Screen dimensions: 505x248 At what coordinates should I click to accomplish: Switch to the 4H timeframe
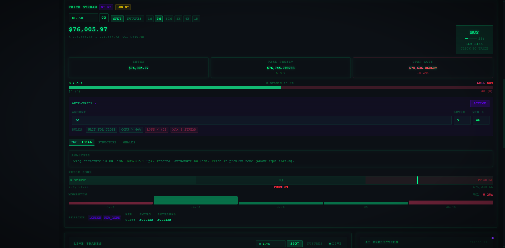187,19
